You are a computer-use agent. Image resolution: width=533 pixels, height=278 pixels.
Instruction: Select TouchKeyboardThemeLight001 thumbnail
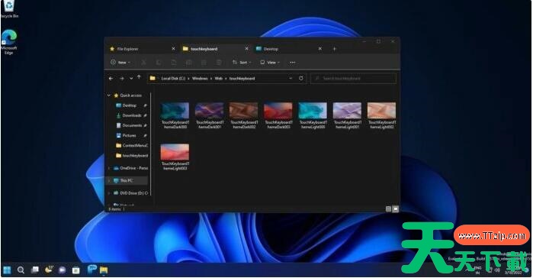(x=347, y=111)
